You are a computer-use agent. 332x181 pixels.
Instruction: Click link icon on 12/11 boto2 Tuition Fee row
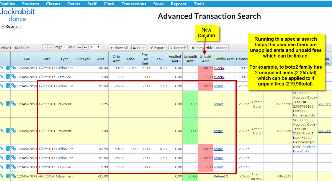coord(14,85)
